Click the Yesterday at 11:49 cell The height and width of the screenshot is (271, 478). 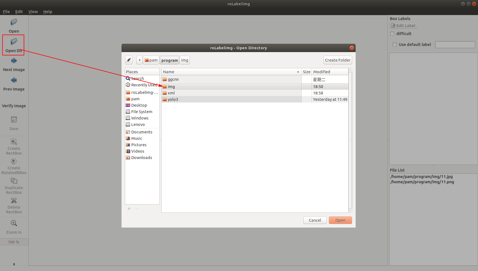pos(330,99)
